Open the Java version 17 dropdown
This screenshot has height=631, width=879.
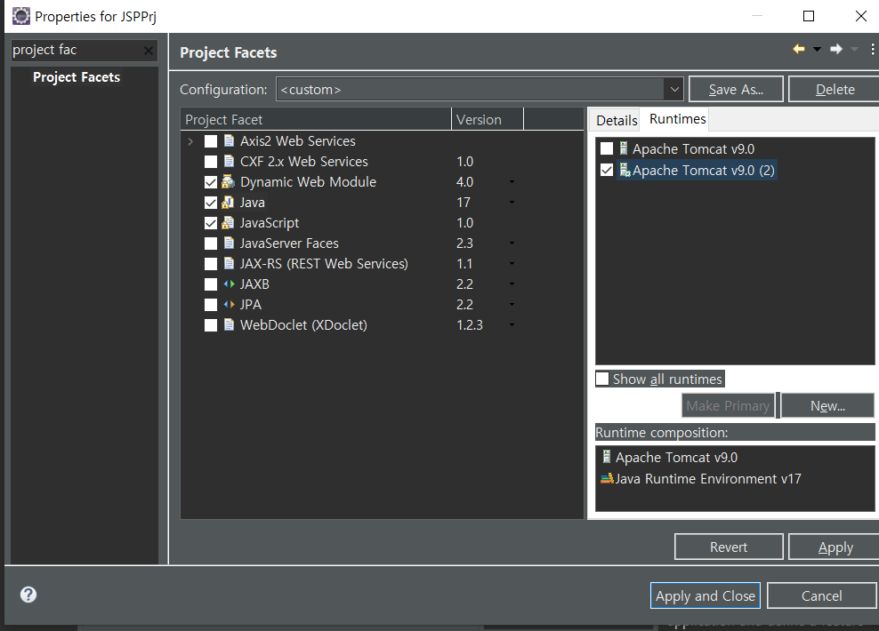(512, 202)
